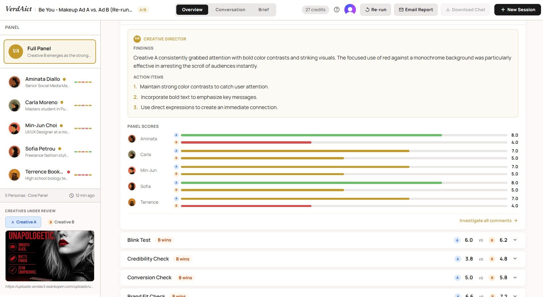Image resolution: width=543 pixels, height=297 pixels.
Task: Click Sofia Petrou's avatar in panel list
Action: [14, 152]
